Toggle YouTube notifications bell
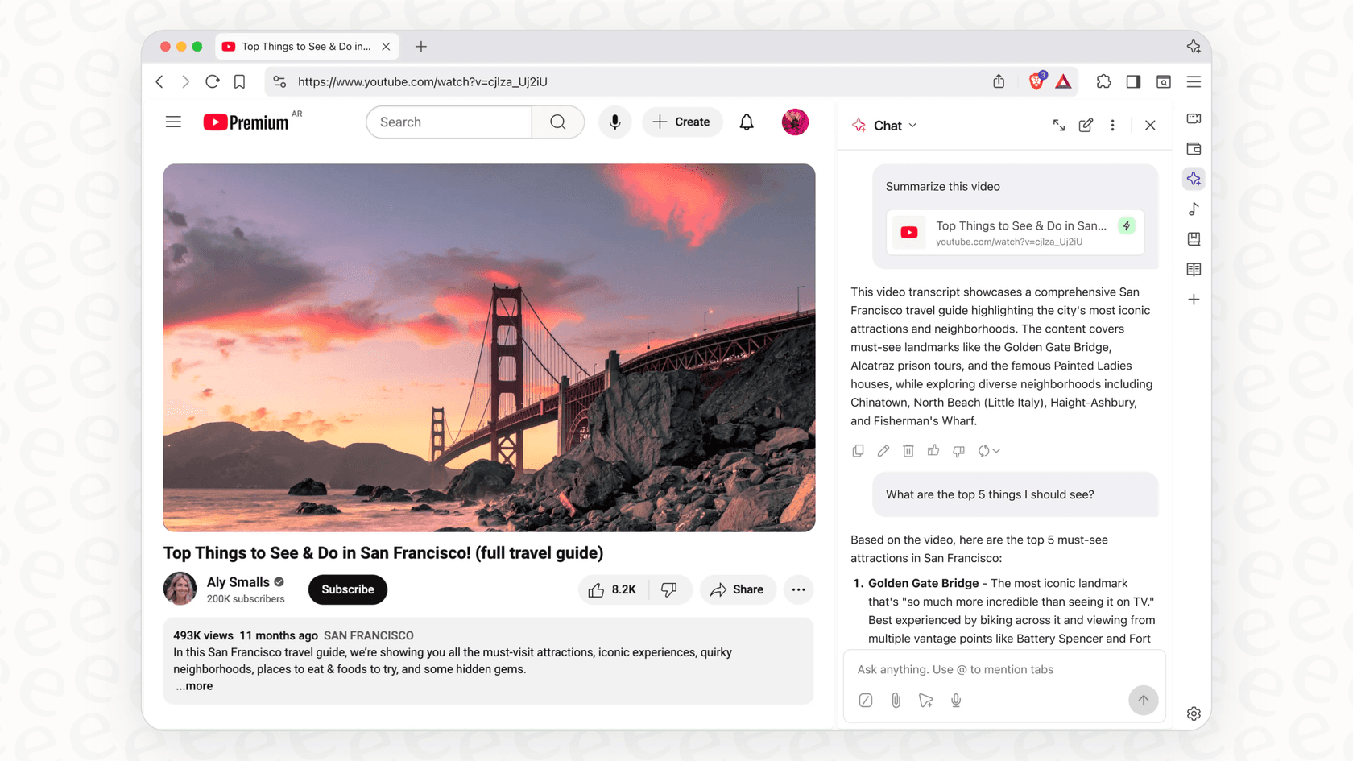Screen dimensions: 1353x761 pos(747,122)
